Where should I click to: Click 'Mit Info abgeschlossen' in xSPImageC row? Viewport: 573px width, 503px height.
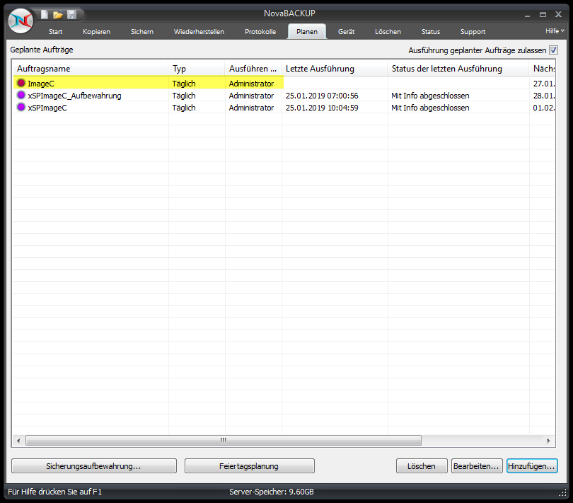point(430,108)
